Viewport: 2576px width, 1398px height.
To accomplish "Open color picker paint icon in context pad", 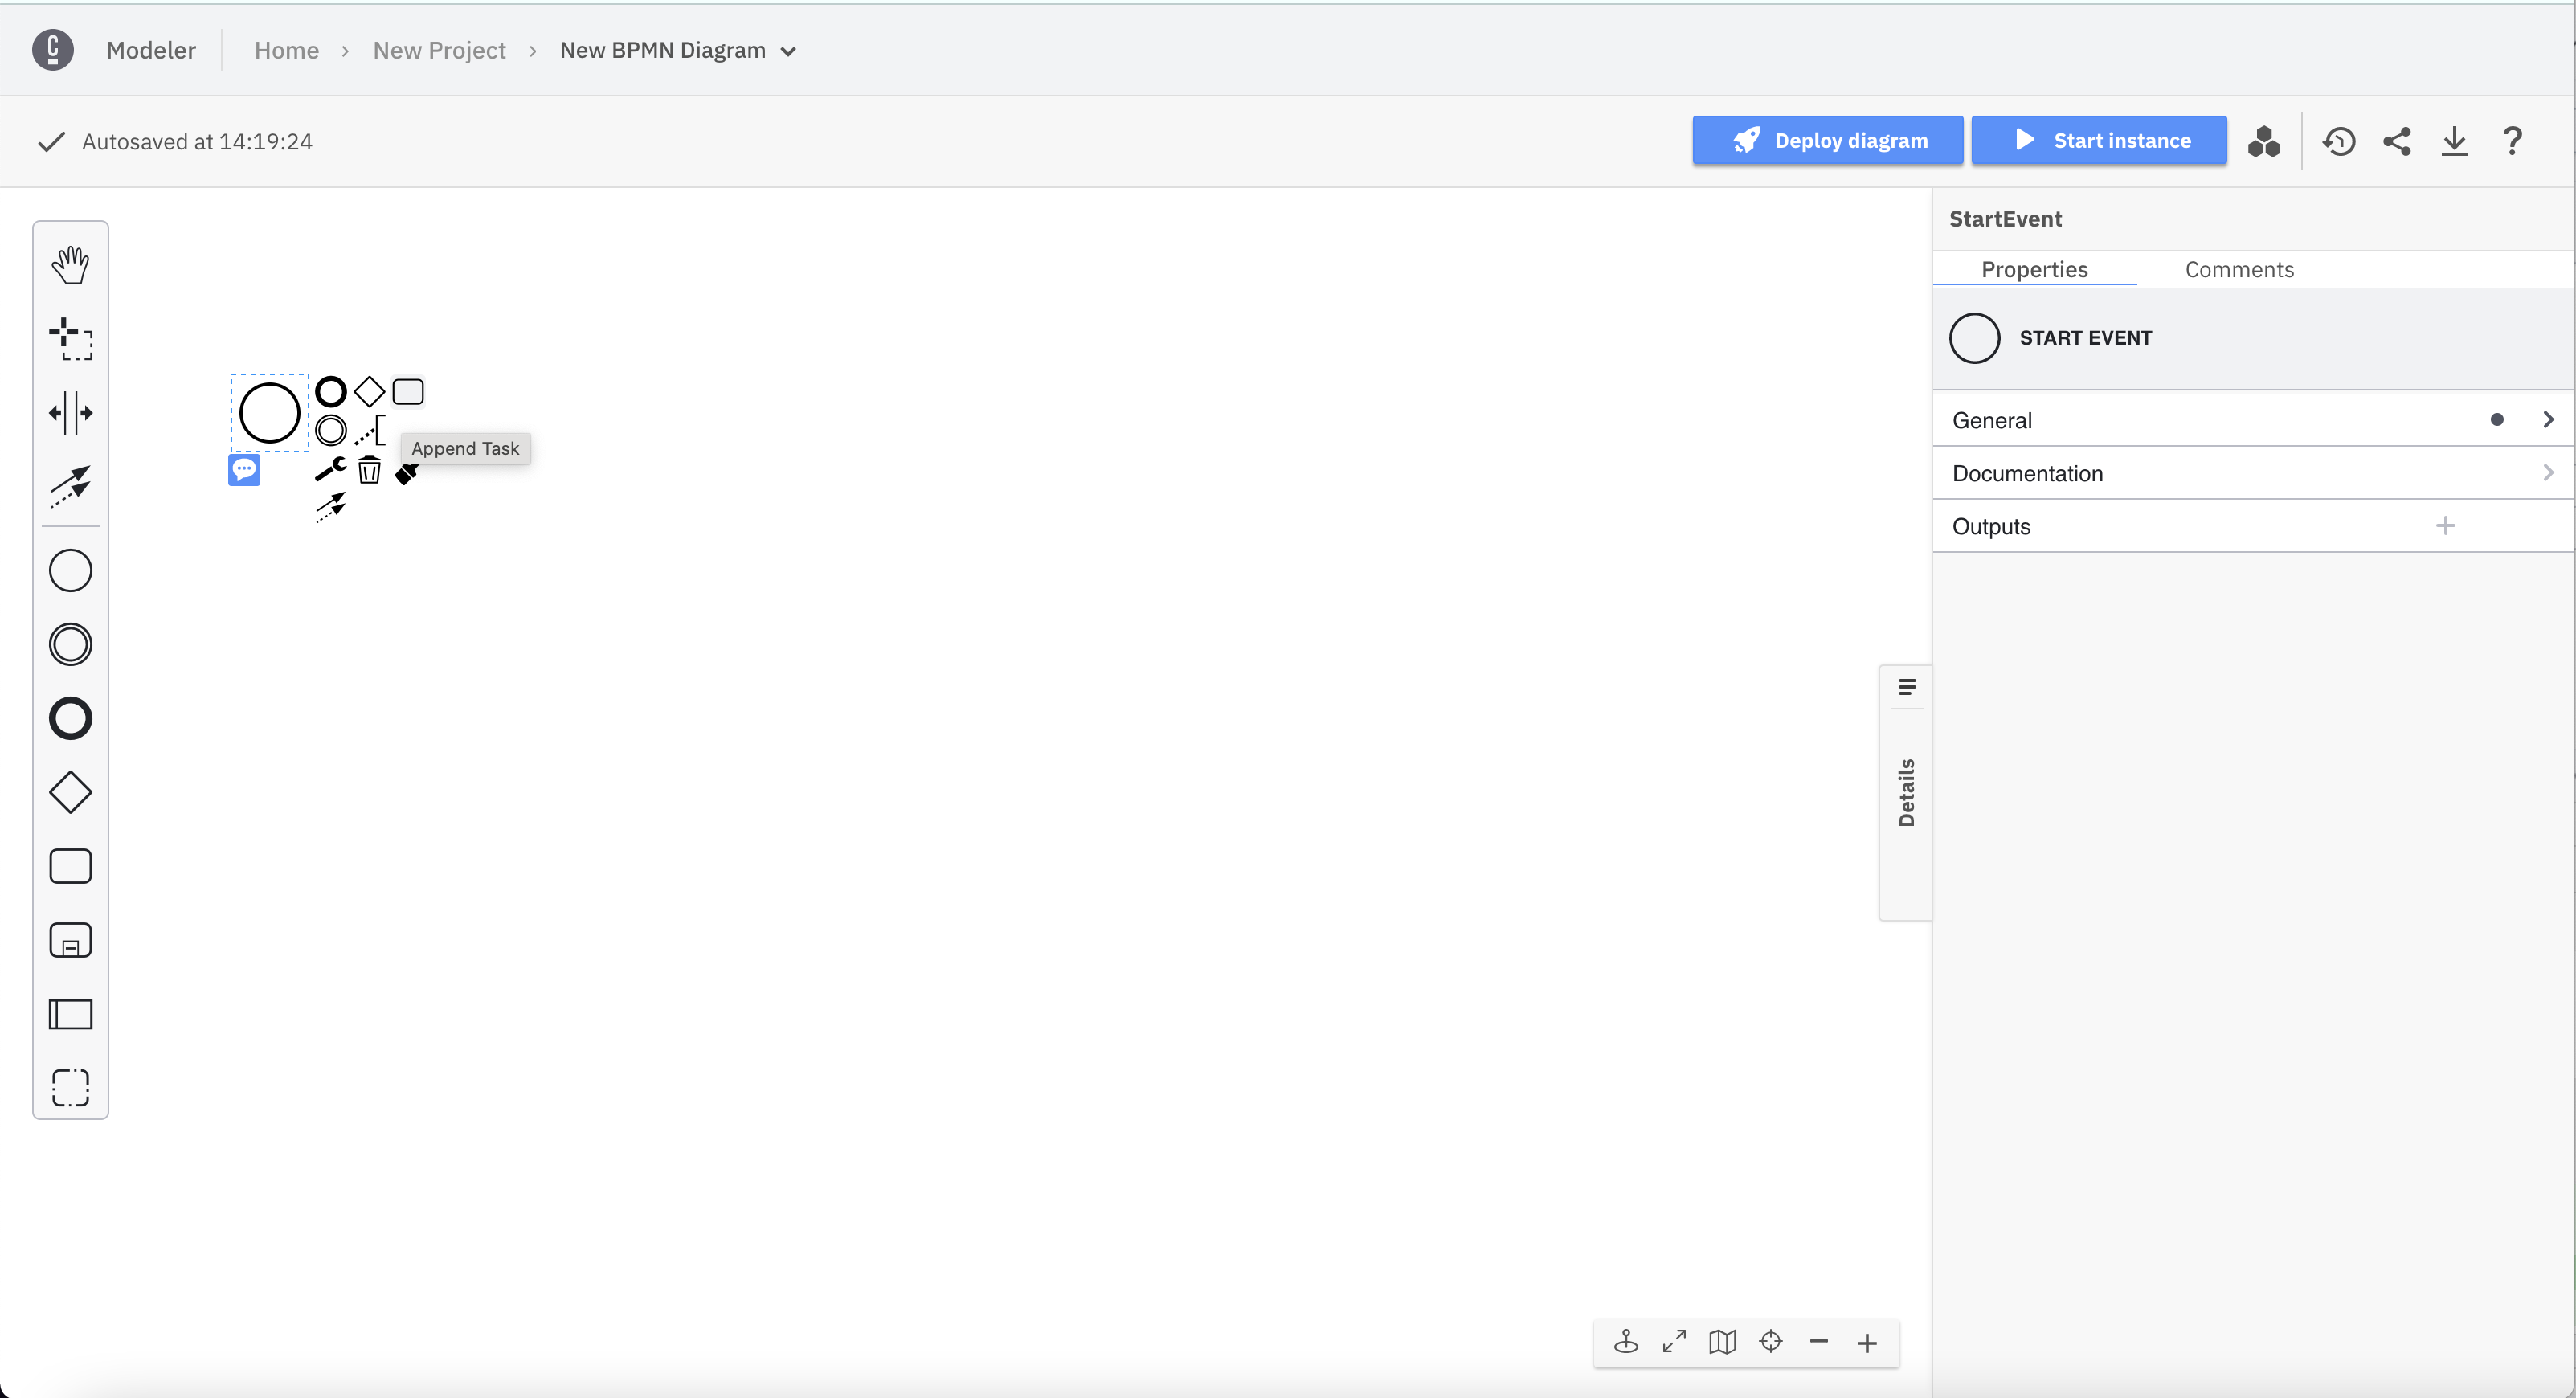I will [x=406, y=473].
